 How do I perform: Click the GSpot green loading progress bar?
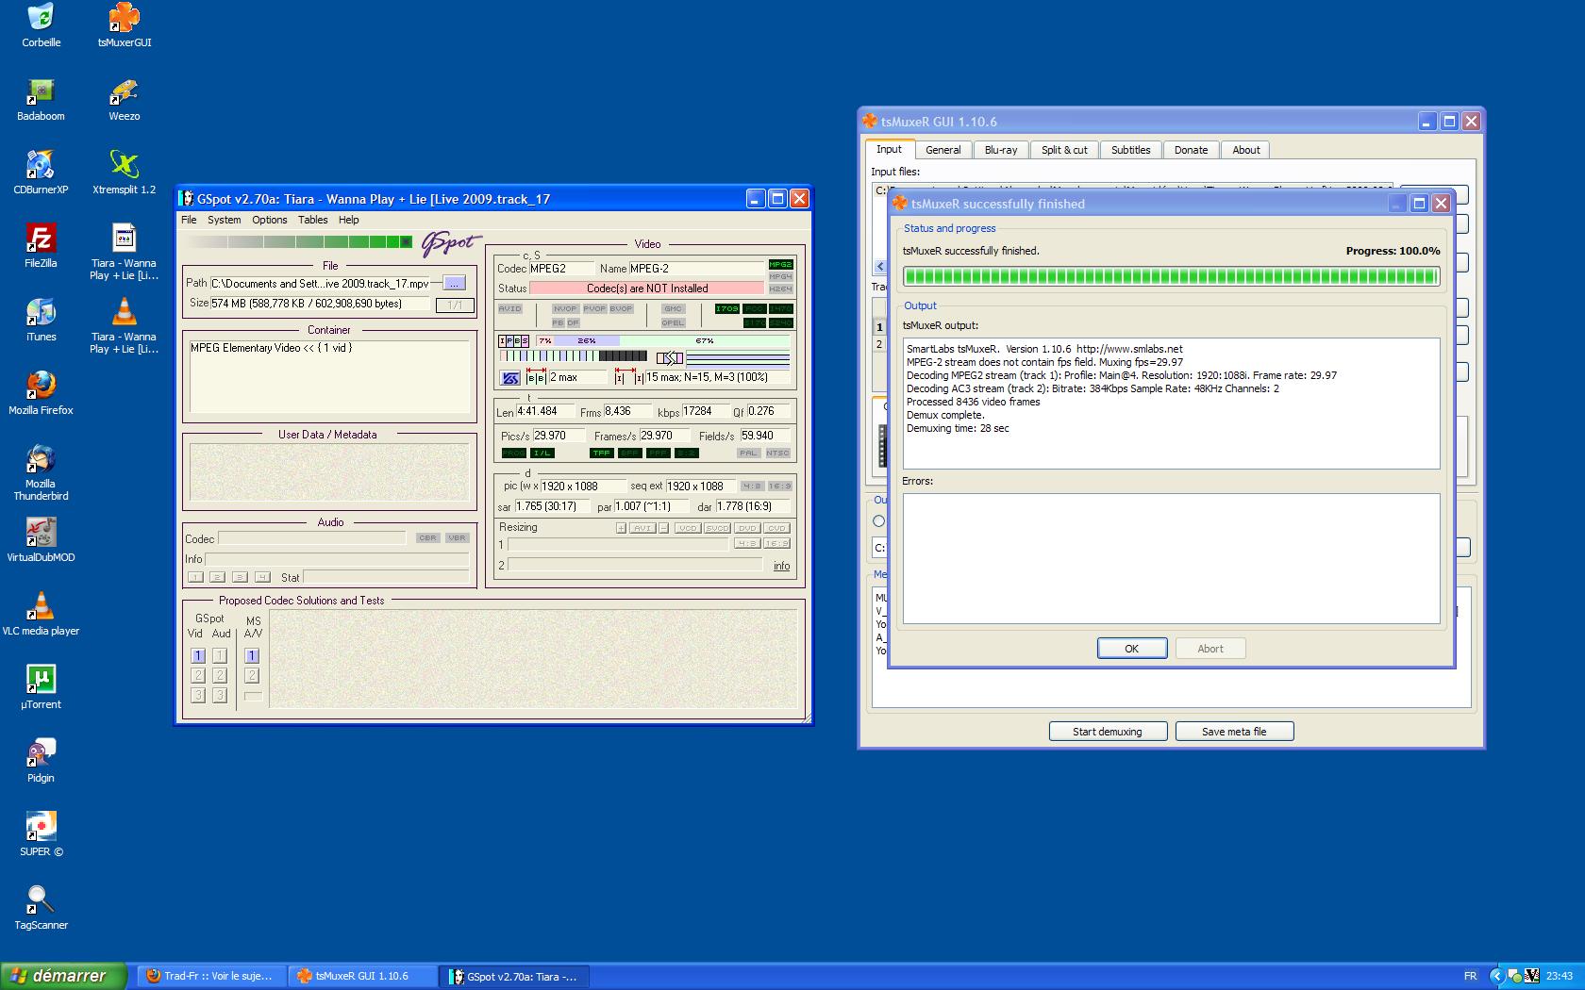tap(300, 242)
